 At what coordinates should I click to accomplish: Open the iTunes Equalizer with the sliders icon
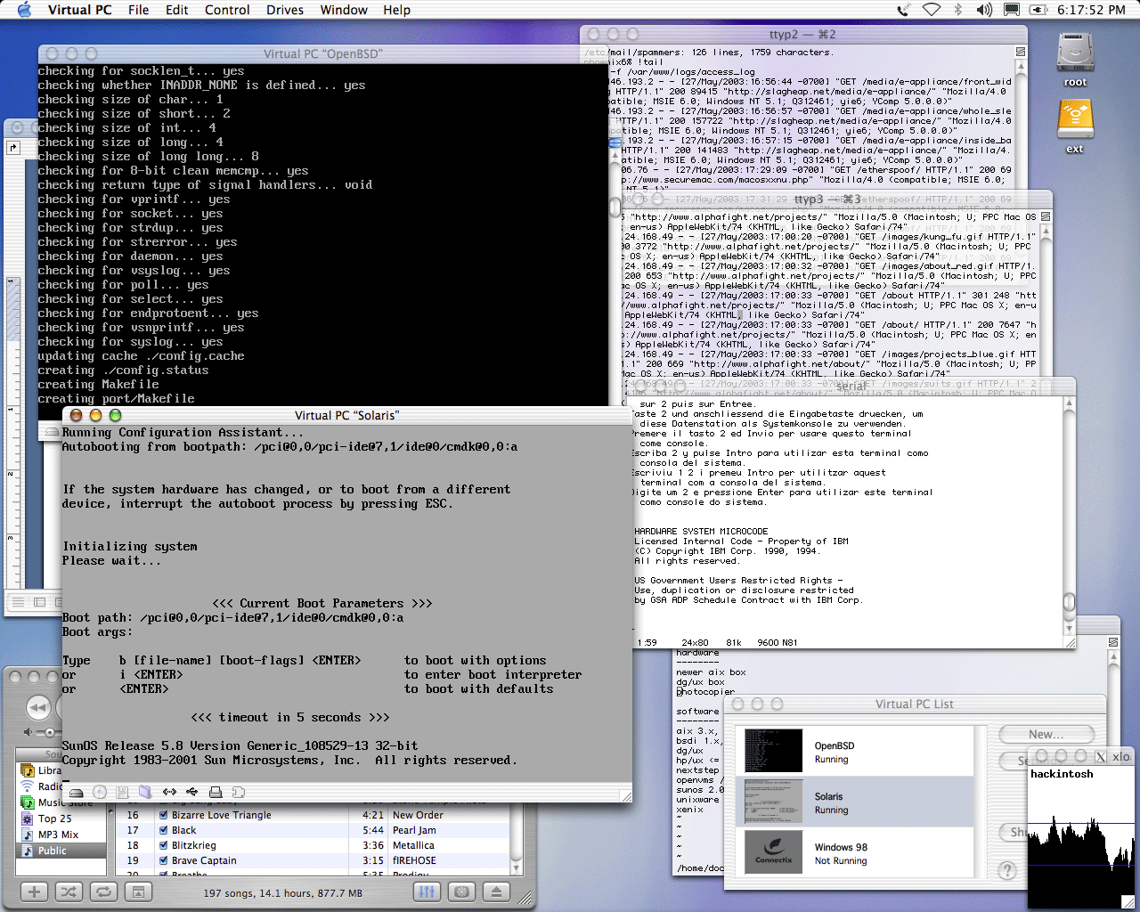[x=427, y=892]
